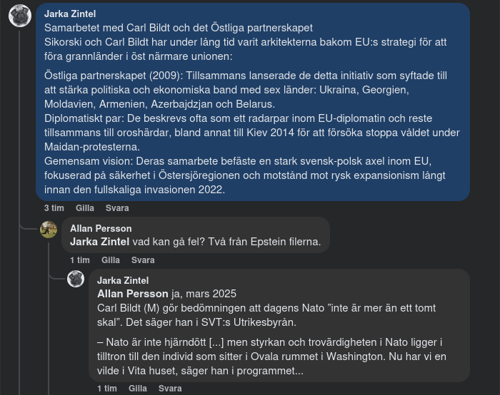Open Jarka Zintel's name above the top comment
This screenshot has width=500, height=395.
[70, 14]
